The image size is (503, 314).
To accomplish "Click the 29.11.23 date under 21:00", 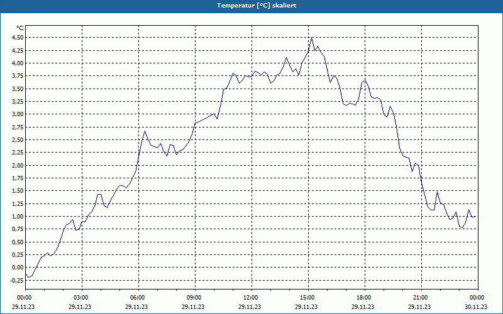I will point(419,307).
